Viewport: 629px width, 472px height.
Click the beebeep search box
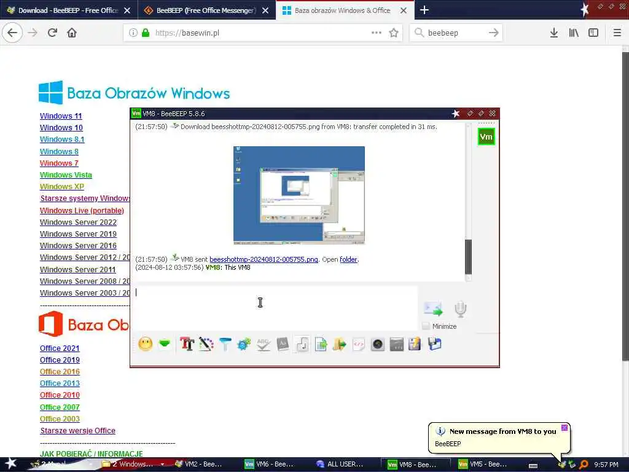coord(455,33)
